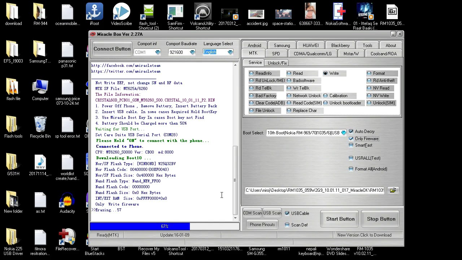Switch to the Samsung tab
462x260 pixels.
(282, 45)
